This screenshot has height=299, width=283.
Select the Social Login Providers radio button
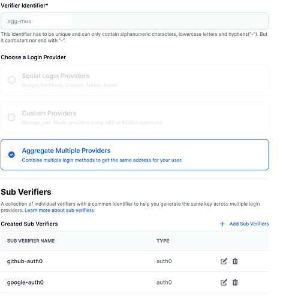[11, 80]
